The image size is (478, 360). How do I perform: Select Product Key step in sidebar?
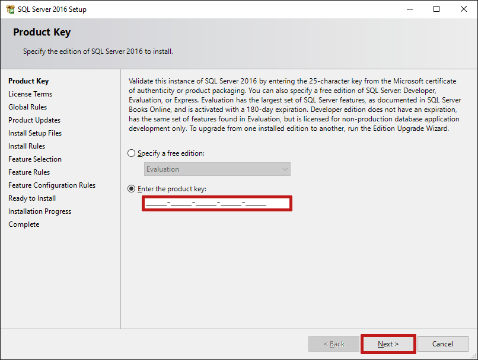(28, 81)
